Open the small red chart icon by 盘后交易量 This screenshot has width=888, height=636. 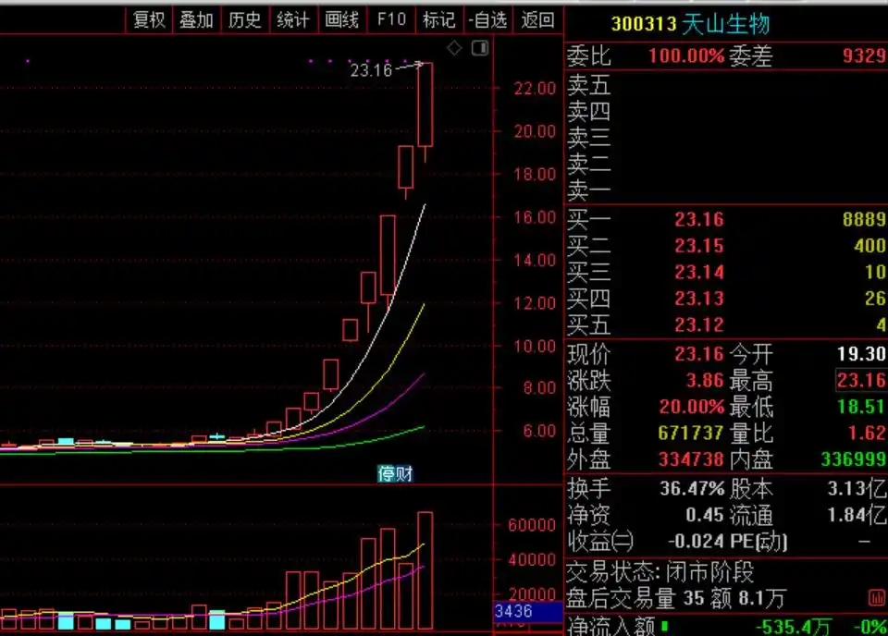click(877, 597)
